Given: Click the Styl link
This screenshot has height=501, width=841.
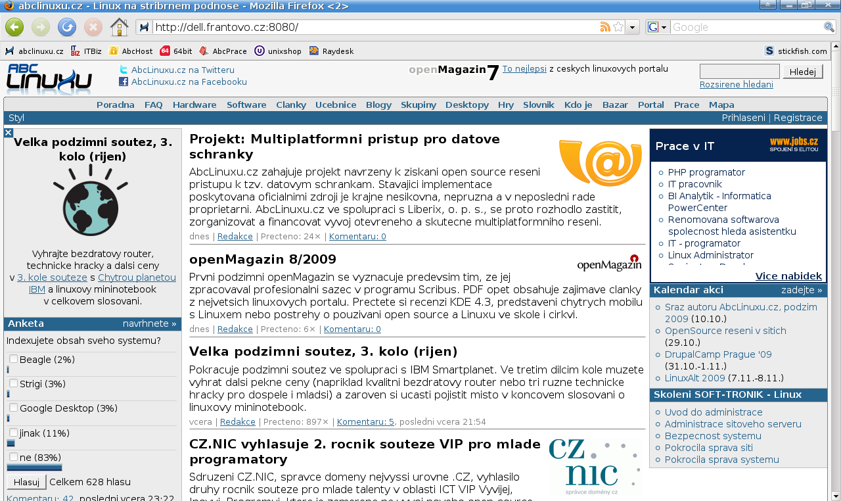Looking at the screenshot, I should (16, 118).
